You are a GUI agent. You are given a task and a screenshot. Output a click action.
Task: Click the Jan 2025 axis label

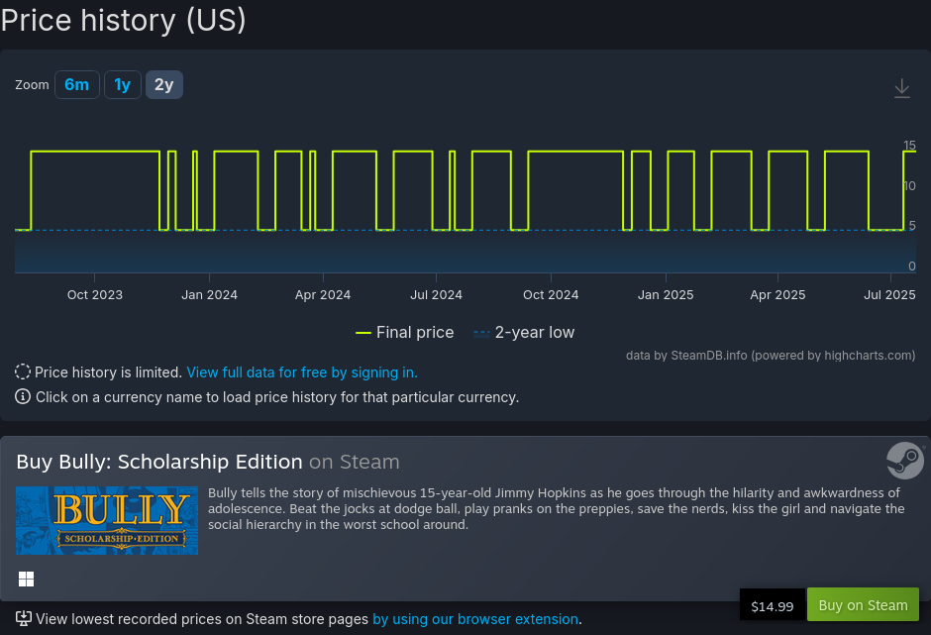[666, 294]
